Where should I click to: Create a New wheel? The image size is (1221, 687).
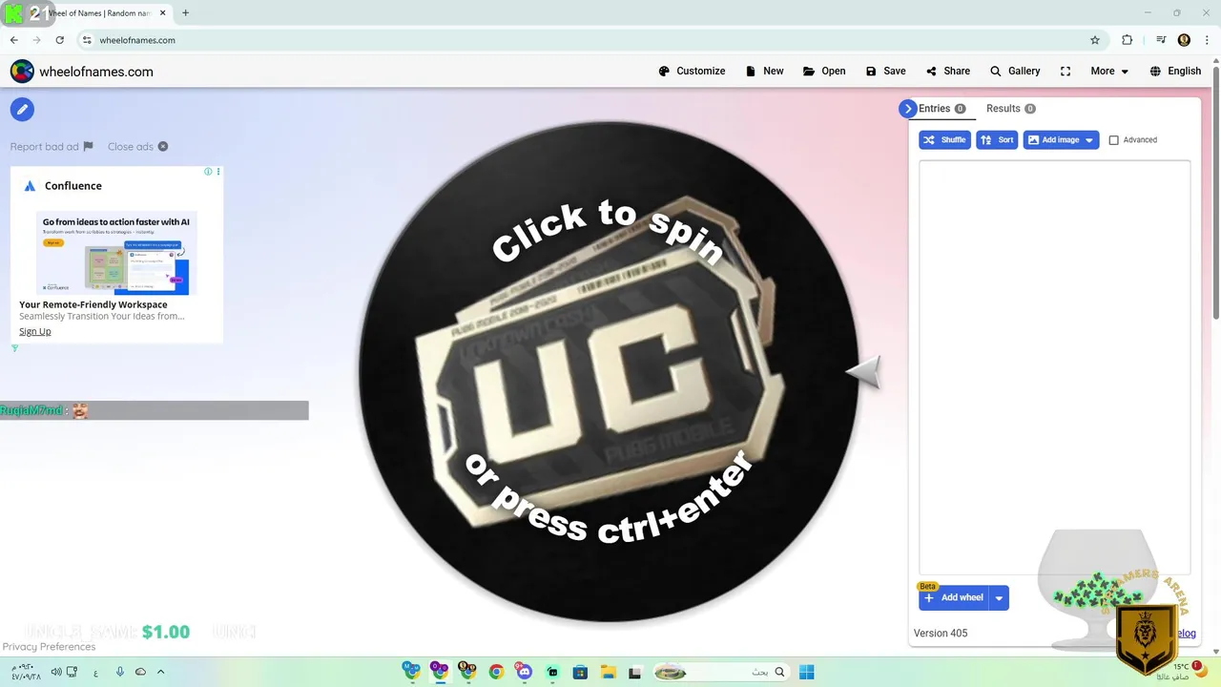click(x=764, y=71)
